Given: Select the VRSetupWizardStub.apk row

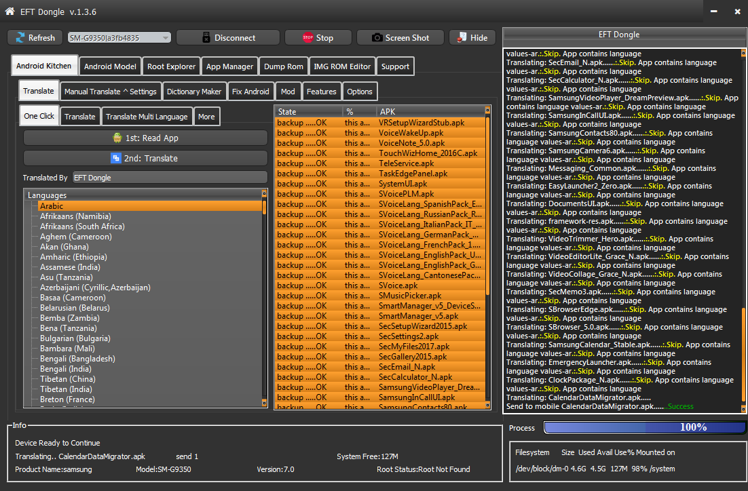Looking at the screenshot, I should 380,123.
